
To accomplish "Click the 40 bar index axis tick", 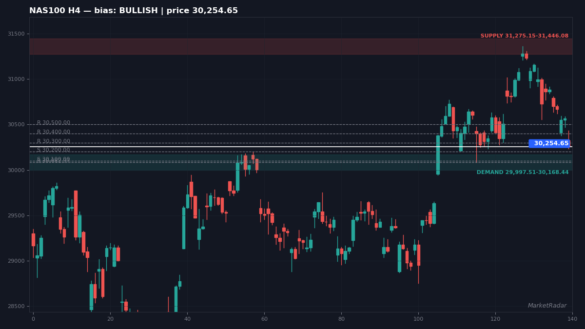I will pyautogui.click(x=187, y=319).
